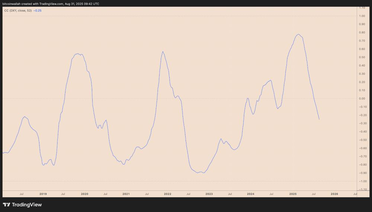
Task: Click the 0.50 value on the price axis
Action: coord(362,57)
